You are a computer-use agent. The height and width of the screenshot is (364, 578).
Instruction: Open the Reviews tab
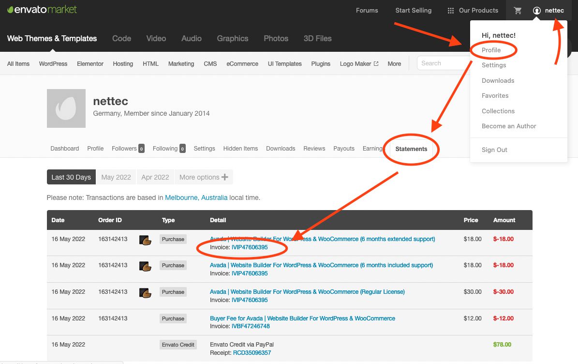[314, 149]
